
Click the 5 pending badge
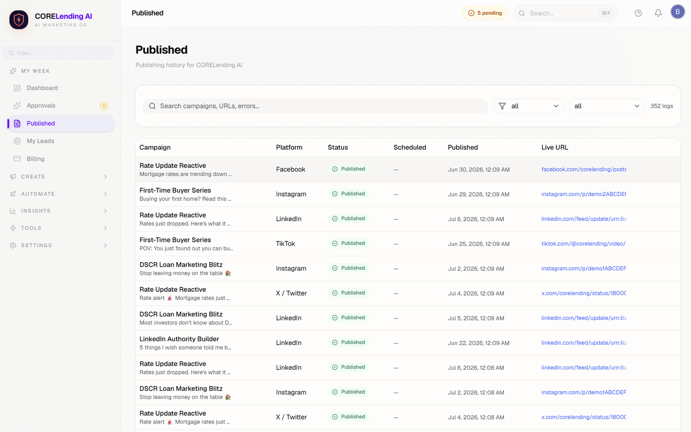[x=485, y=13]
